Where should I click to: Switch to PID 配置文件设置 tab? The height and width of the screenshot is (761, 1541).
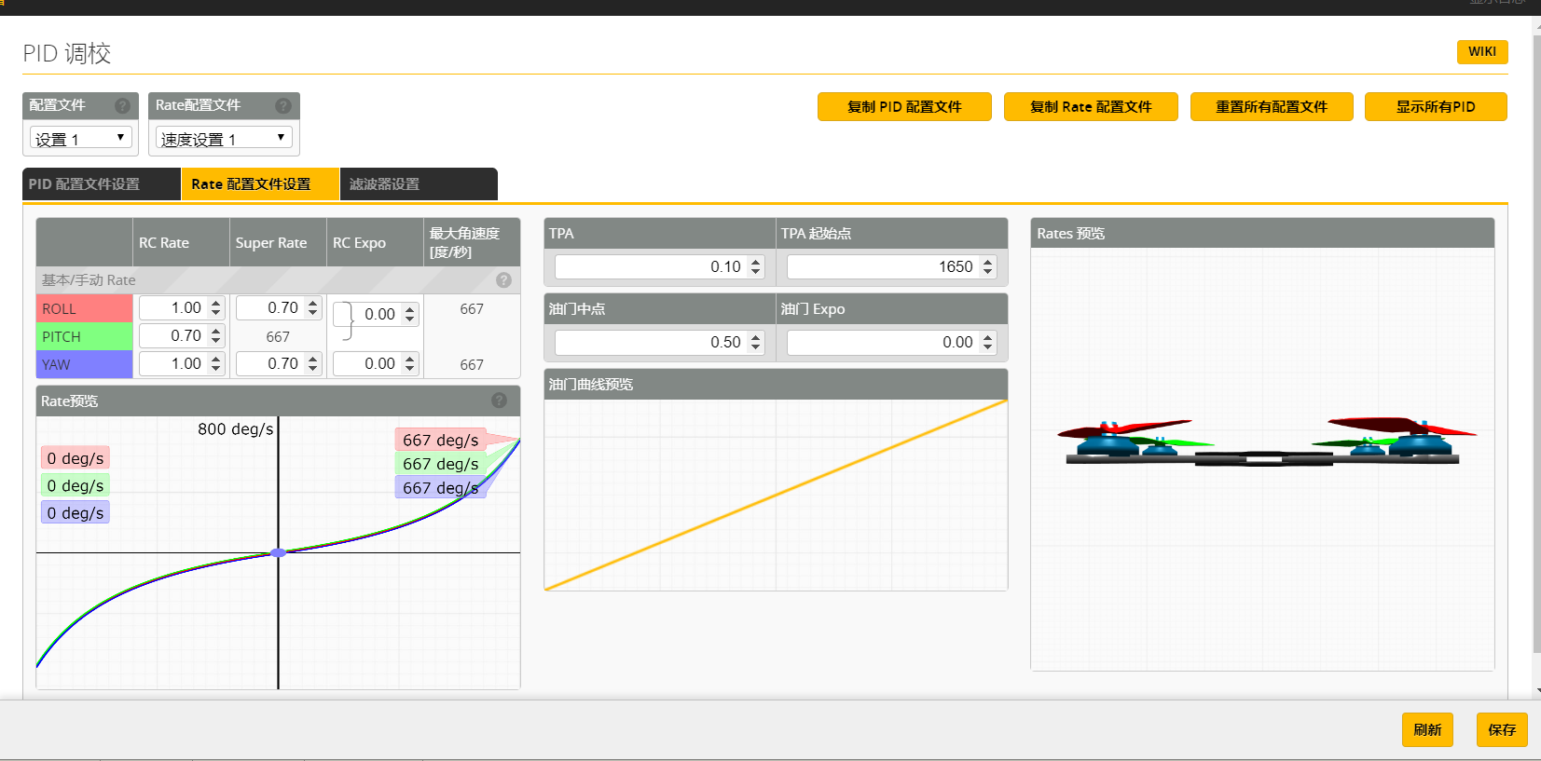[102, 184]
